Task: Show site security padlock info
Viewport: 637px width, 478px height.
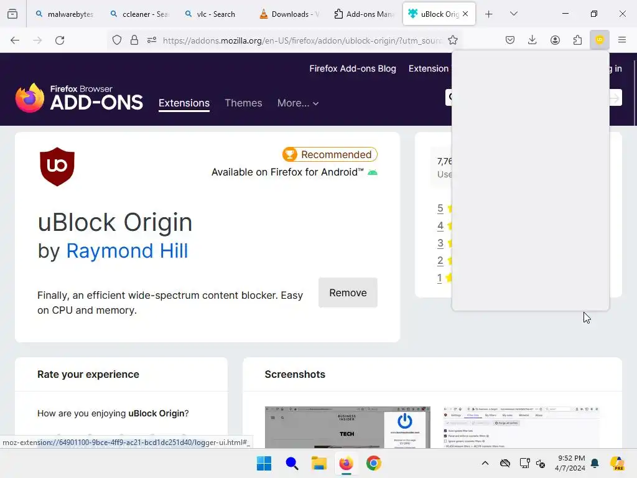Action: [x=134, y=40]
